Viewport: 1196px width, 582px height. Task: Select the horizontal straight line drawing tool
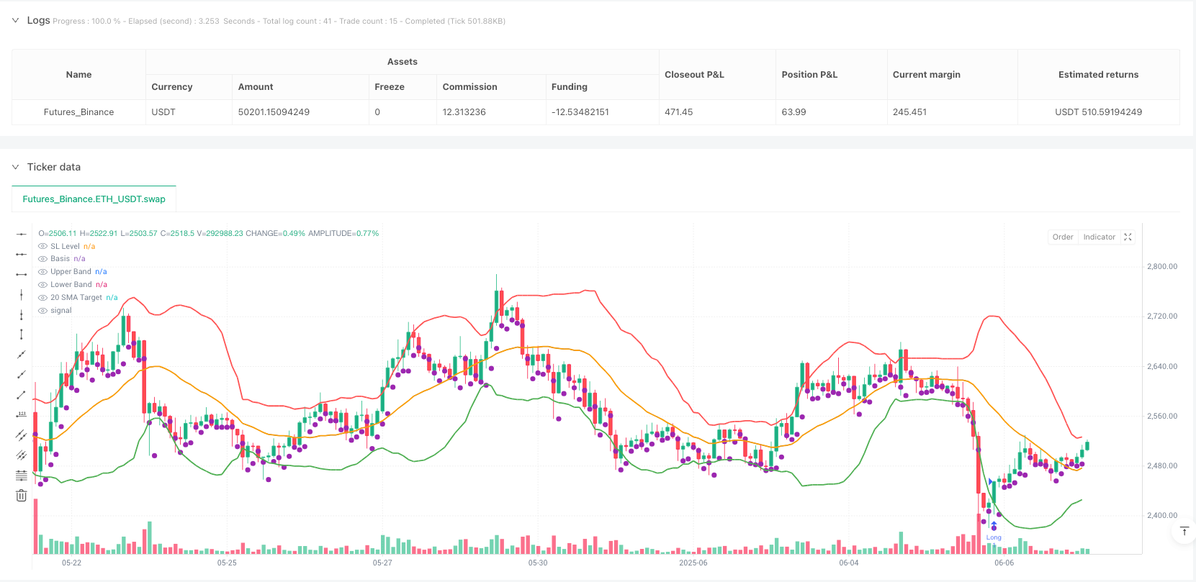point(22,234)
